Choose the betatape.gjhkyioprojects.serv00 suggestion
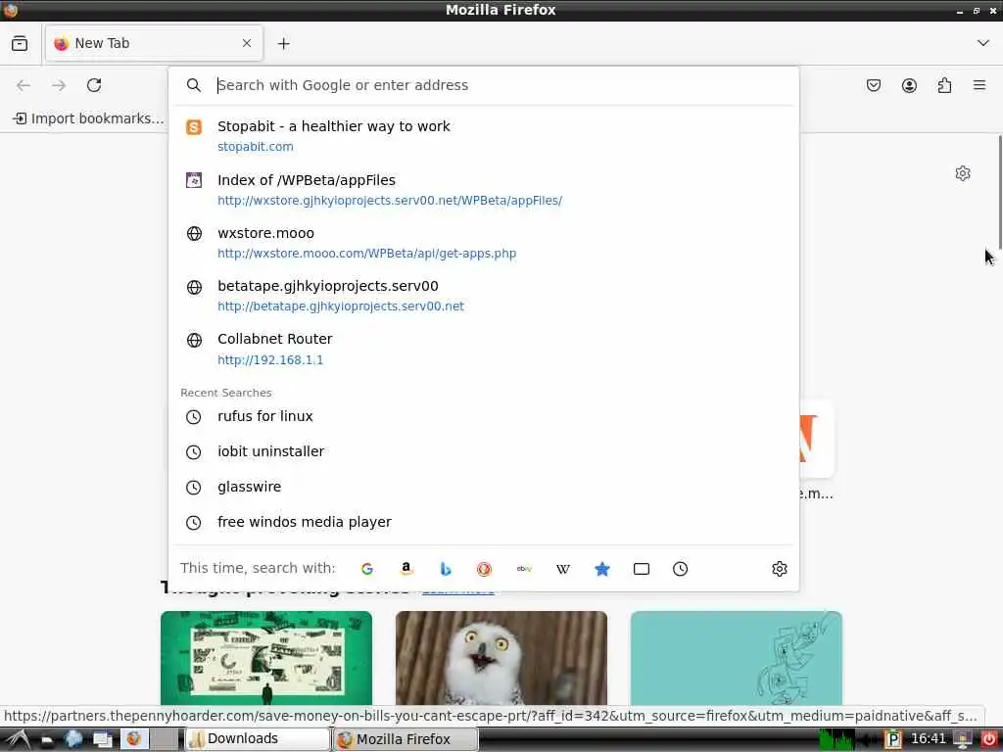 point(484,296)
